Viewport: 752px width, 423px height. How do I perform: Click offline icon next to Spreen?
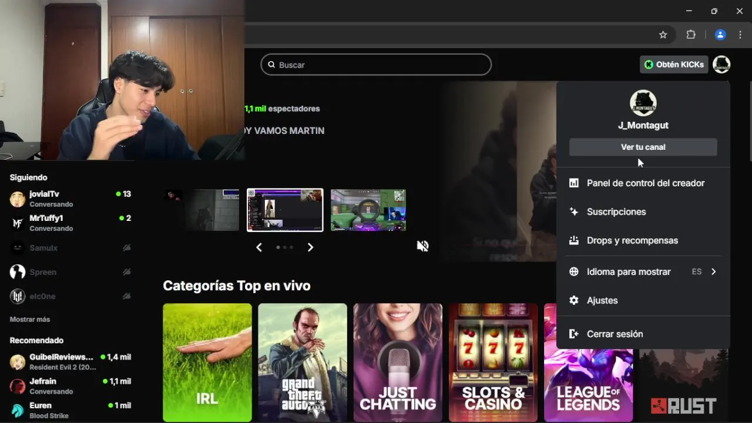(126, 272)
